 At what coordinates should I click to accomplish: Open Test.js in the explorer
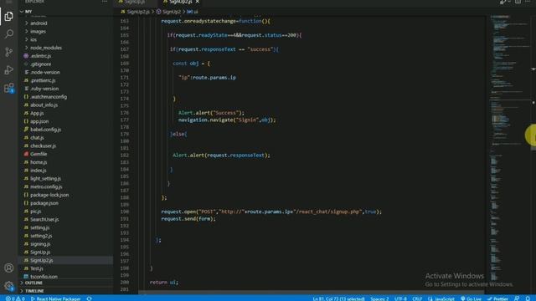(37, 269)
